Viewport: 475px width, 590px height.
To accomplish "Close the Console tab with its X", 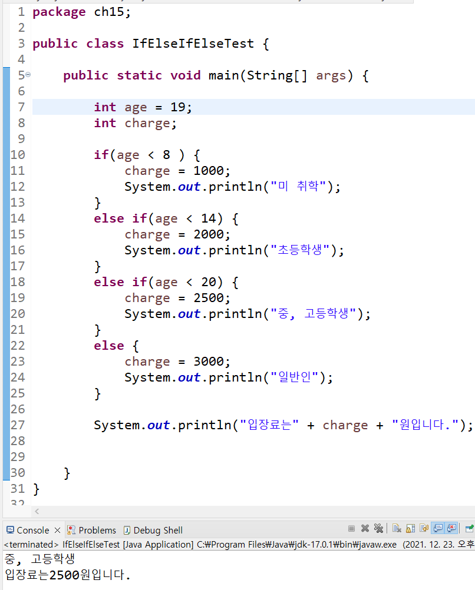I will pos(57,530).
